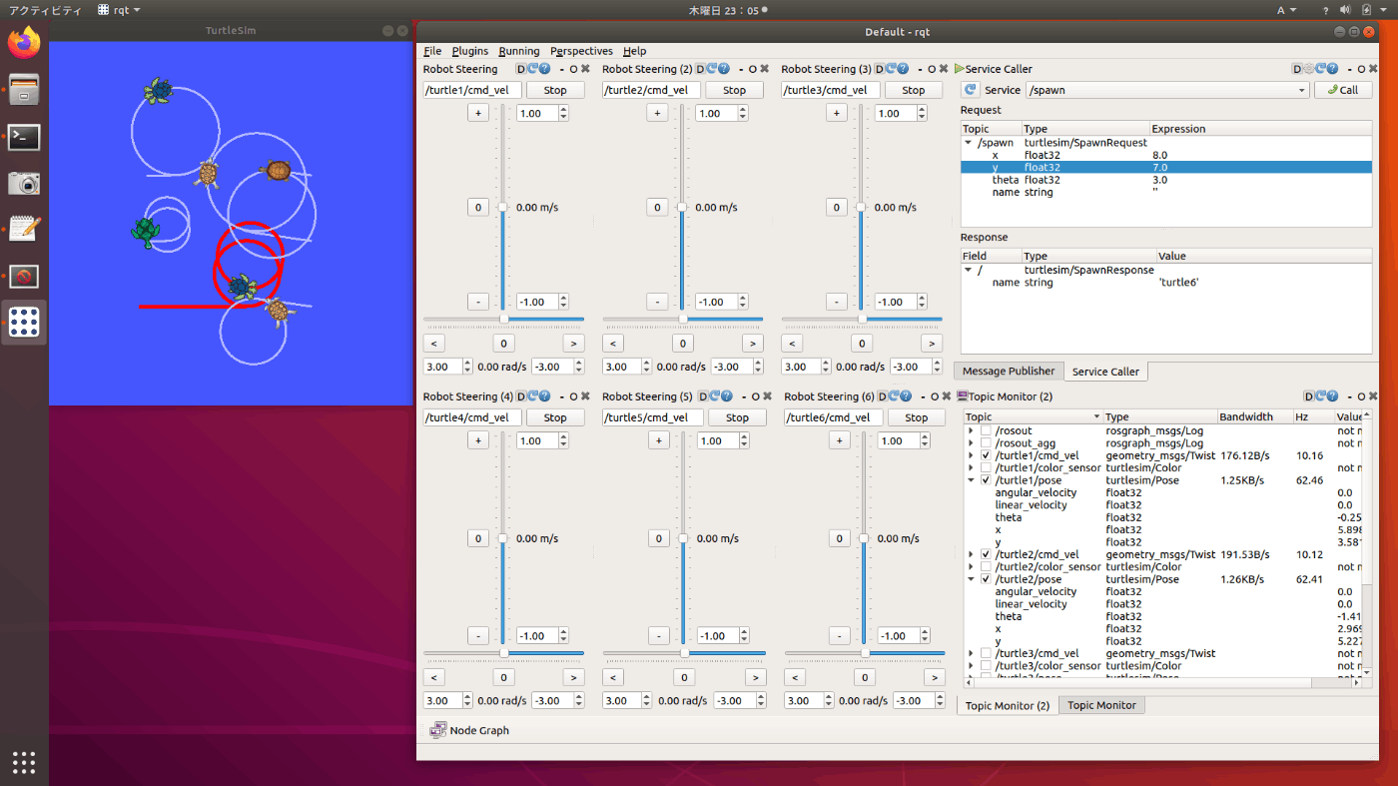Open help for Robot Steering (5) plugin

tap(727, 396)
